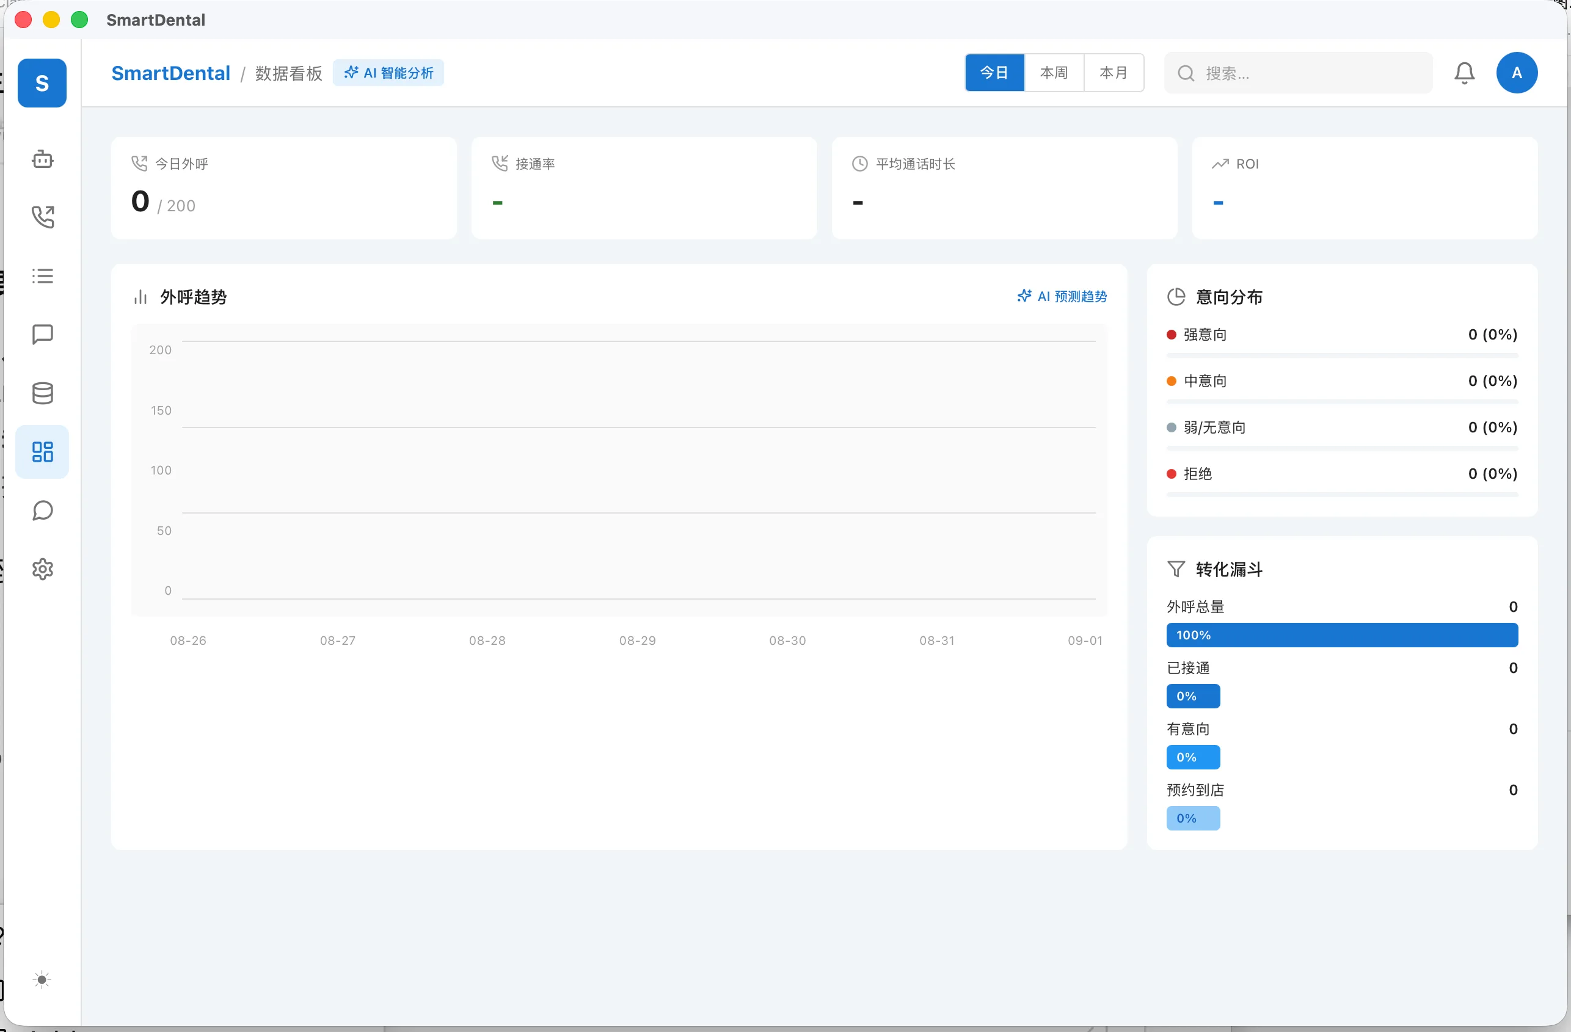Viewport: 1571px width, 1032px height.
Task: Click the 数据看板 breadcrumb text
Action: [288, 73]
